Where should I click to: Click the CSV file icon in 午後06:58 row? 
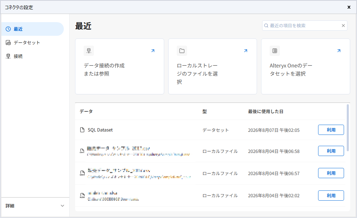[82, 151]
